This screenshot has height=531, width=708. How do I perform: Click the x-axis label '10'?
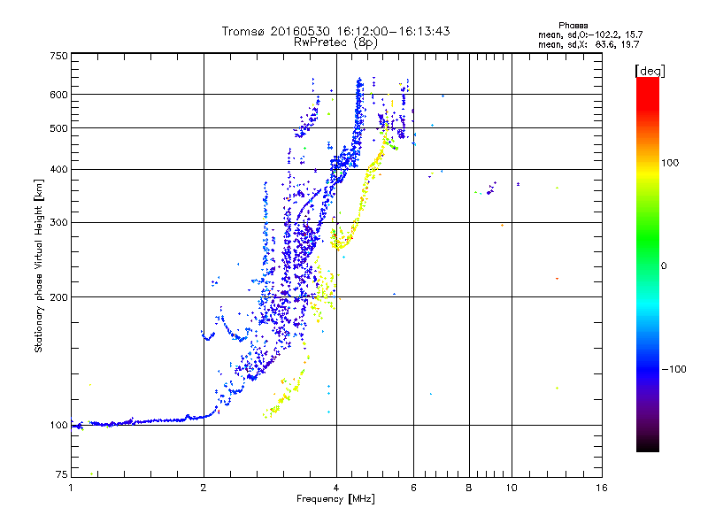(512, 488)
